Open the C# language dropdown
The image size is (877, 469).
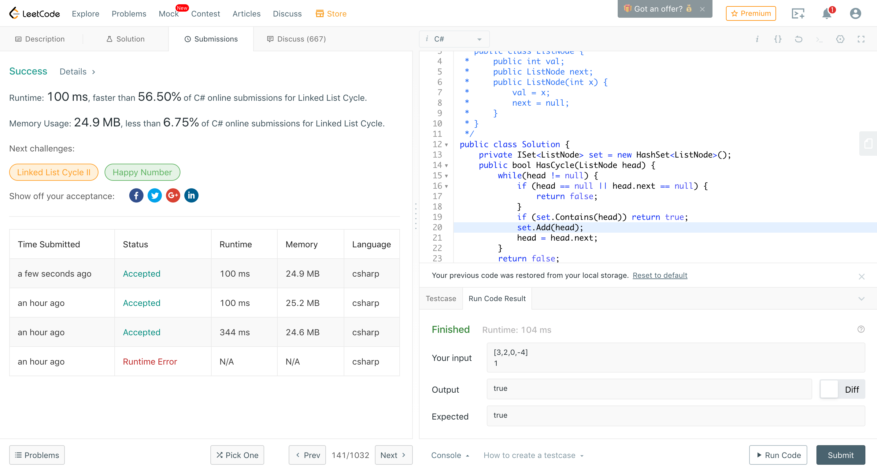point(454,39)
